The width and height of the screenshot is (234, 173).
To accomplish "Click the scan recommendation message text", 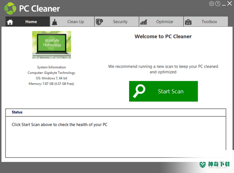I will pyautogui.click(x=163, y=69).
